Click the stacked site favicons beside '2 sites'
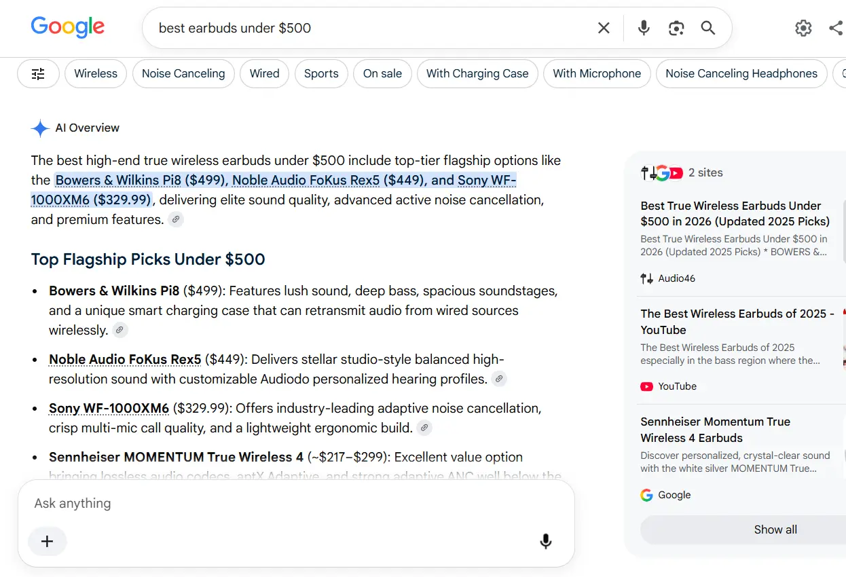This screenshot has width=846, height=577. (x=661, y=173)
